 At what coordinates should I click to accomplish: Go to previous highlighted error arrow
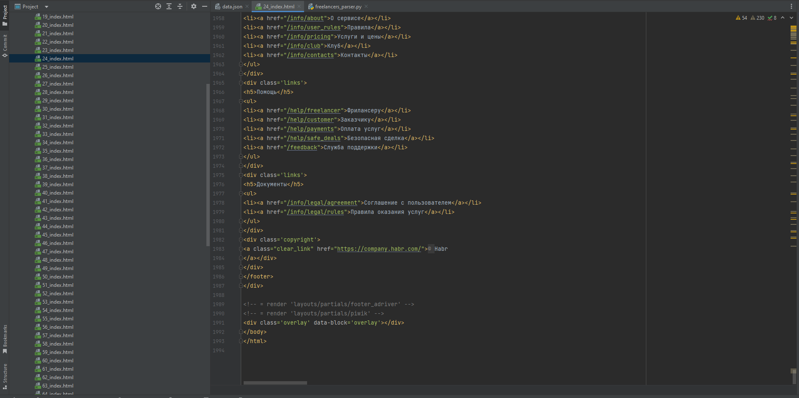coord(783,18)
